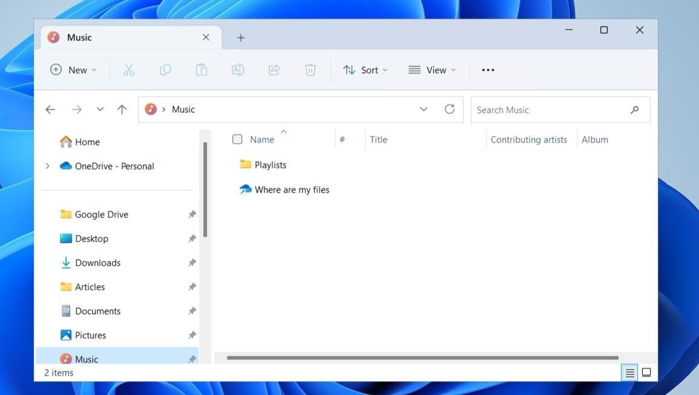
Task: Click the pin icon next to Articles
Action: coord(192,286)
